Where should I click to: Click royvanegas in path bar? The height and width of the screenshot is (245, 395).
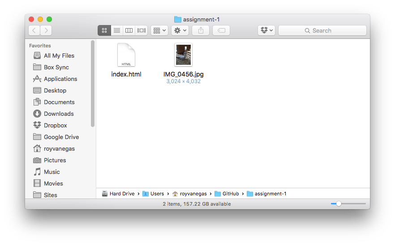click(x=189, y=194)
